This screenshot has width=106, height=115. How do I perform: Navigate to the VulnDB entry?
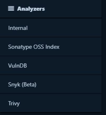pyautogui.click(x=51, y=65)
